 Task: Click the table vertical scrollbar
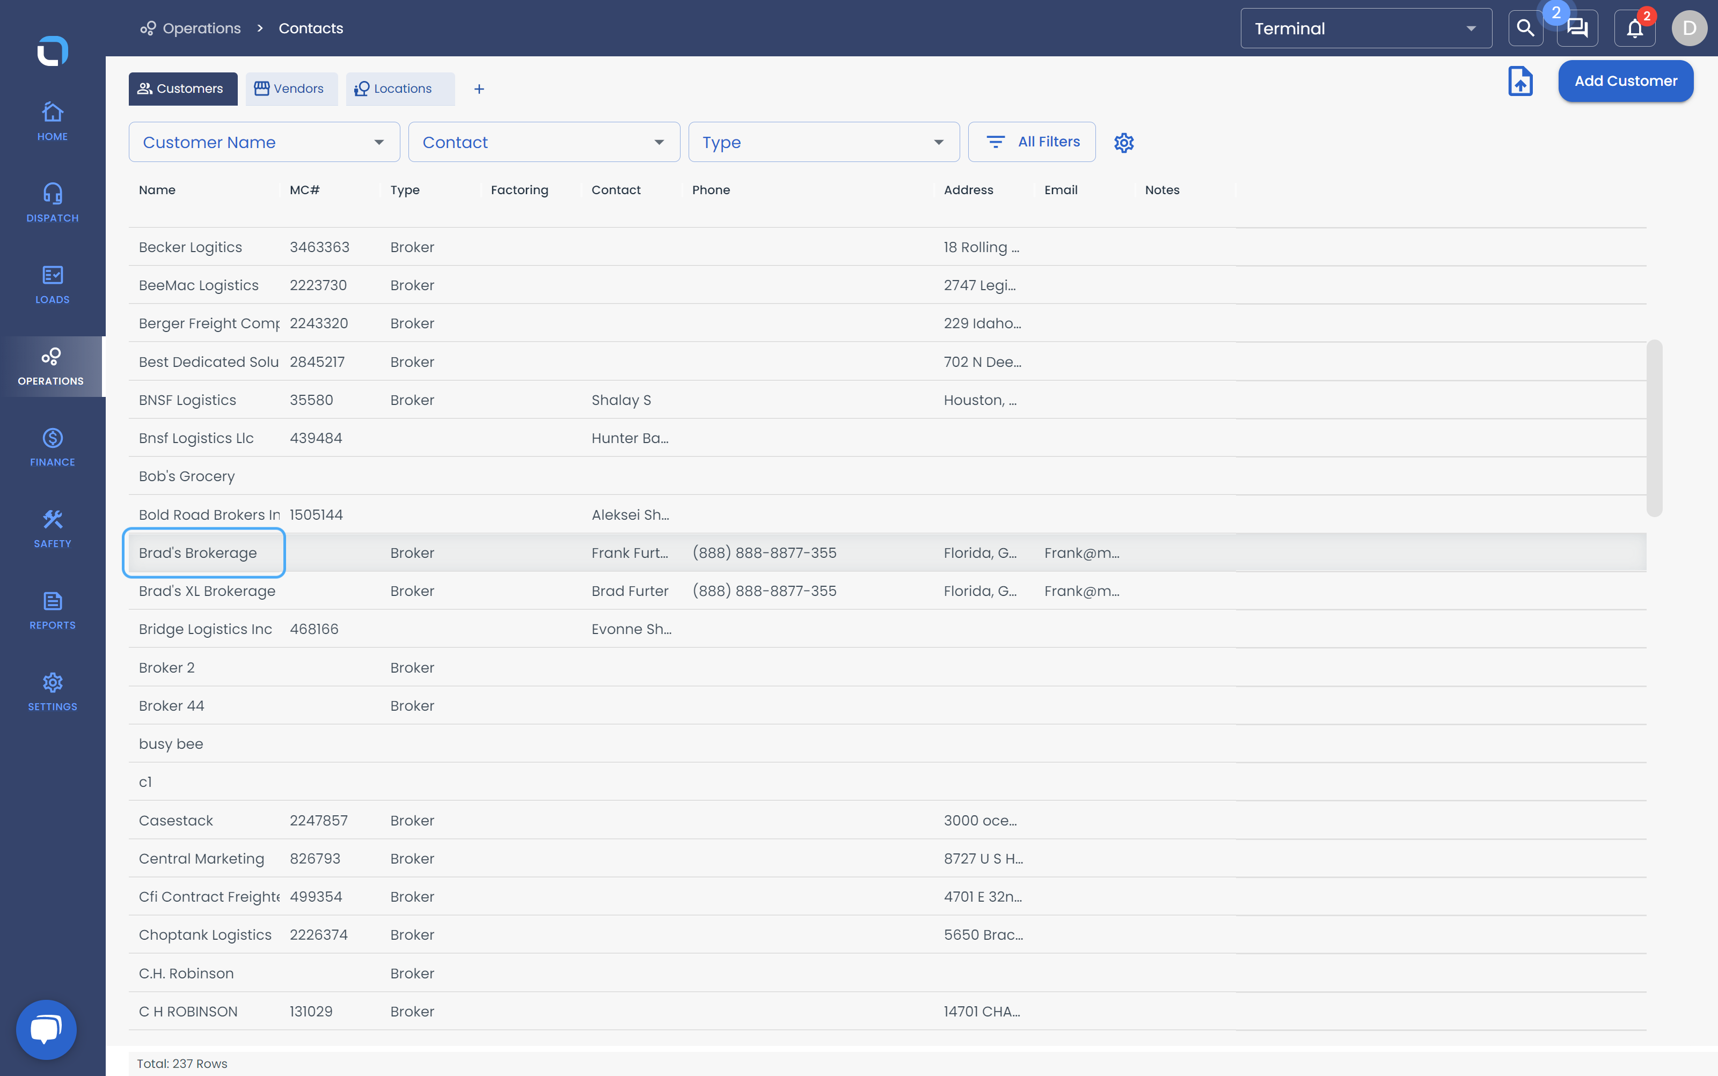coord(1654,429)
